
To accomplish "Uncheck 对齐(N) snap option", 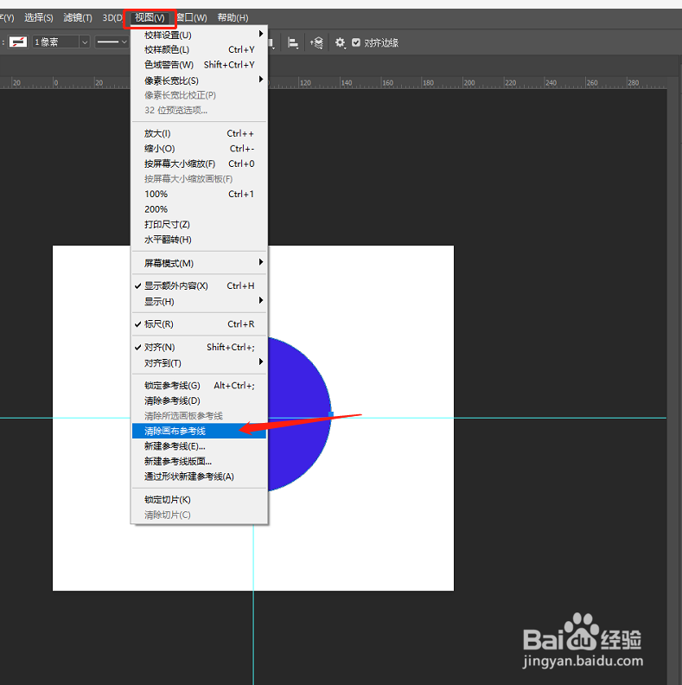I will tap(199, 348).
